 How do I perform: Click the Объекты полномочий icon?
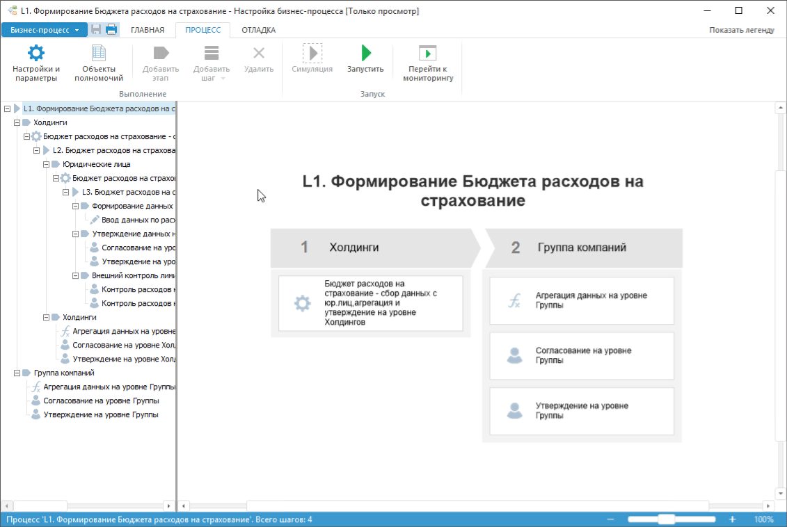pos(99,54)
